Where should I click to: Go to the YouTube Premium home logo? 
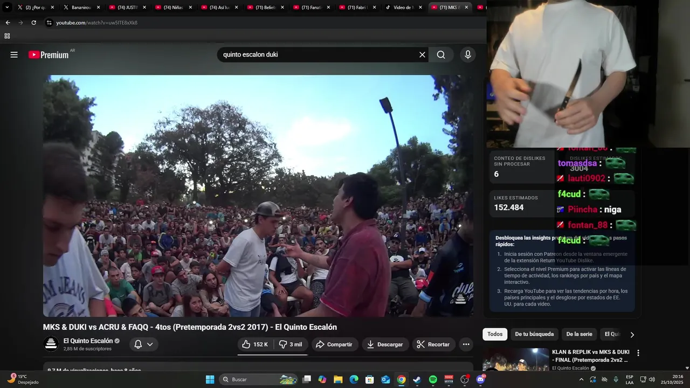click(x=49, y=54)
